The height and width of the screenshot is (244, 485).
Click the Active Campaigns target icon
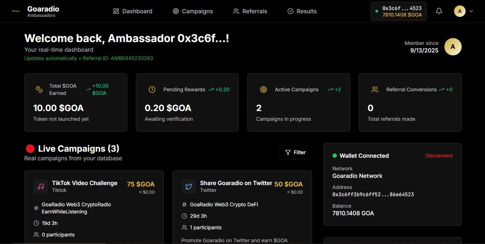point(264,89)
